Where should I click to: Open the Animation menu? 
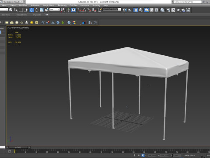tap(35, 5)
